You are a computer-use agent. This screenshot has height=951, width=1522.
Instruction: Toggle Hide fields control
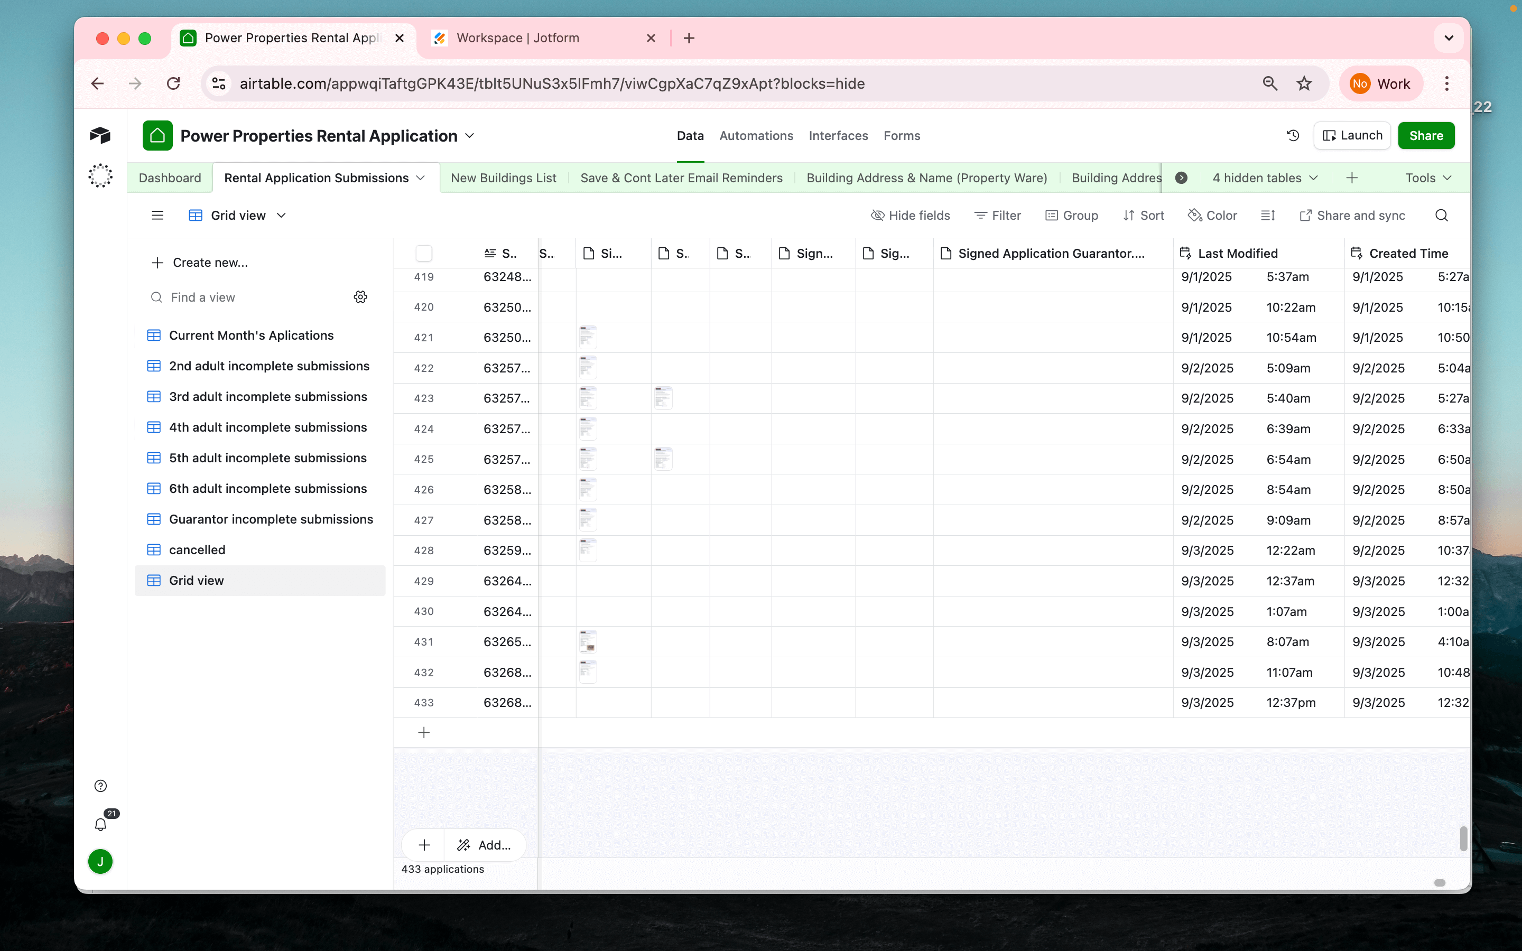click(910, 215)
